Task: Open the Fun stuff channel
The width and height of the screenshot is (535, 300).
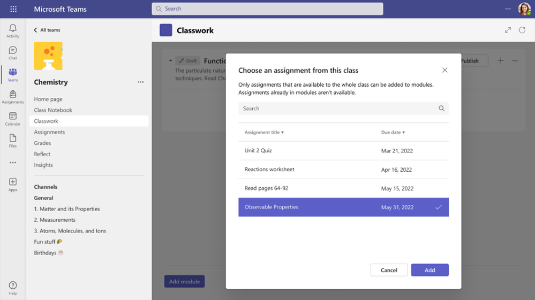Action: 48,242
